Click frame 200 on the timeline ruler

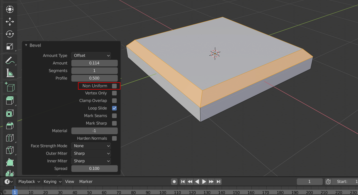(310, 192)
